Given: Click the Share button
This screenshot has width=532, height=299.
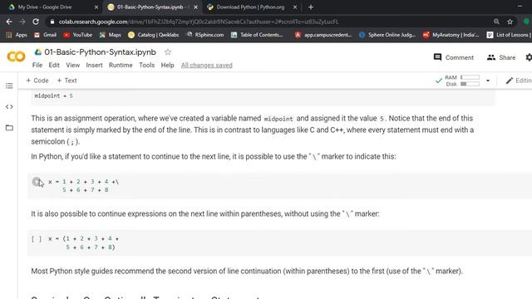Looking at the screenshot, I should click(501, 57).
